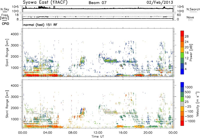Select the '04:00' time tick label
The image size is (200, 138).
[x=47, y=133]
